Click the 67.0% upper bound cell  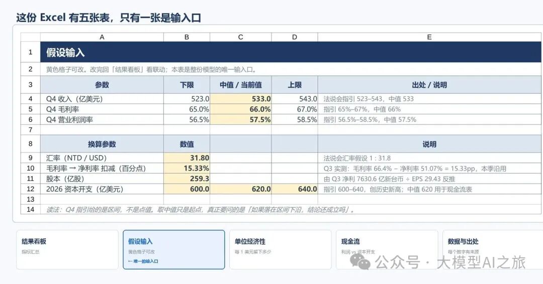(x=295, y=109)
